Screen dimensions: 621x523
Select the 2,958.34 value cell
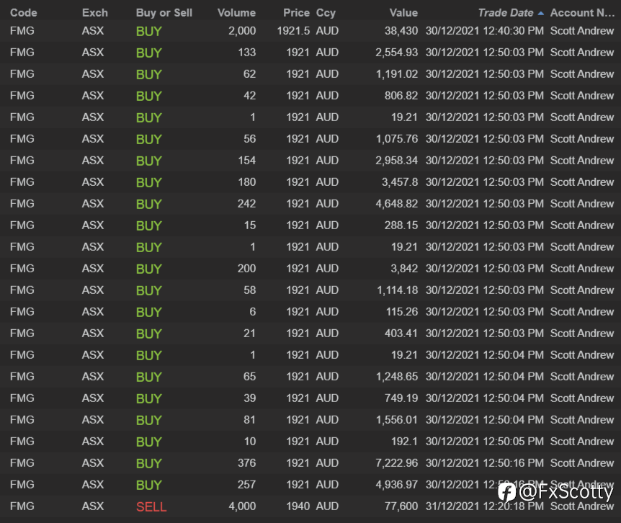point(396,161)
